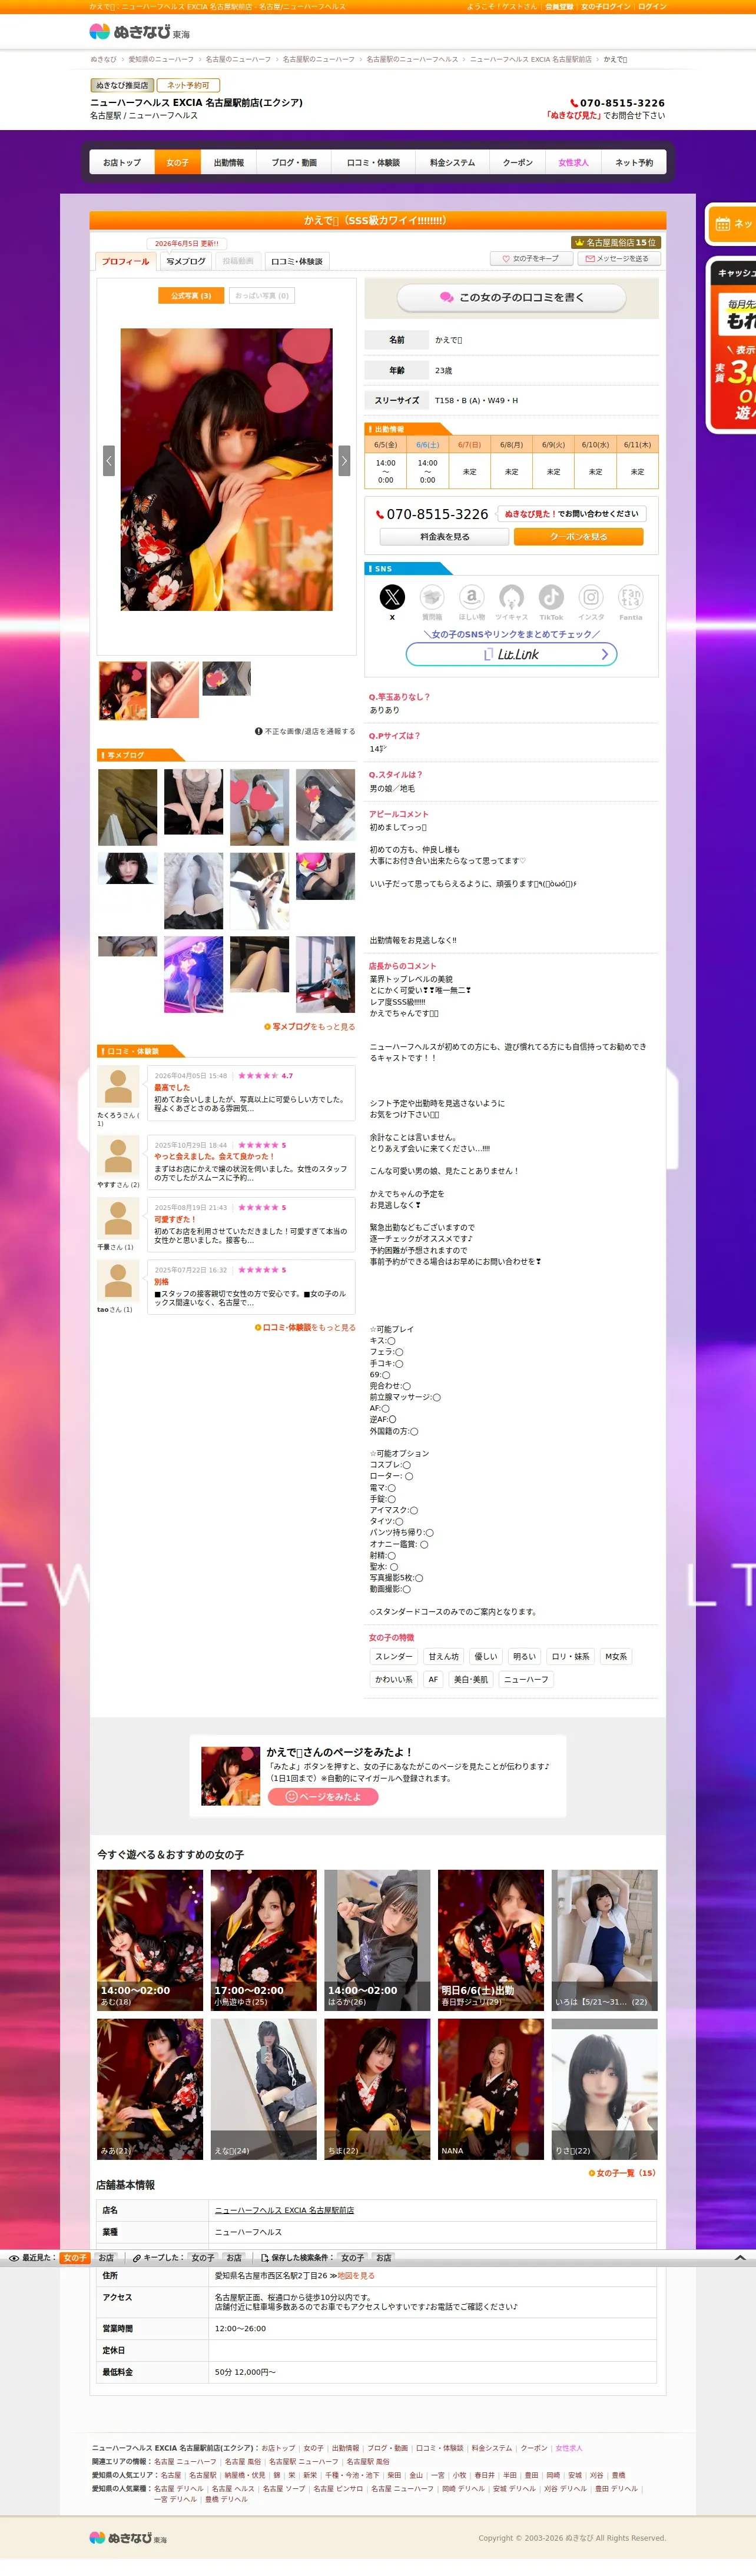Open 写メブログをもっと見る link
This screenshot has width=756, height=2576.
[x=310, y=1027]
